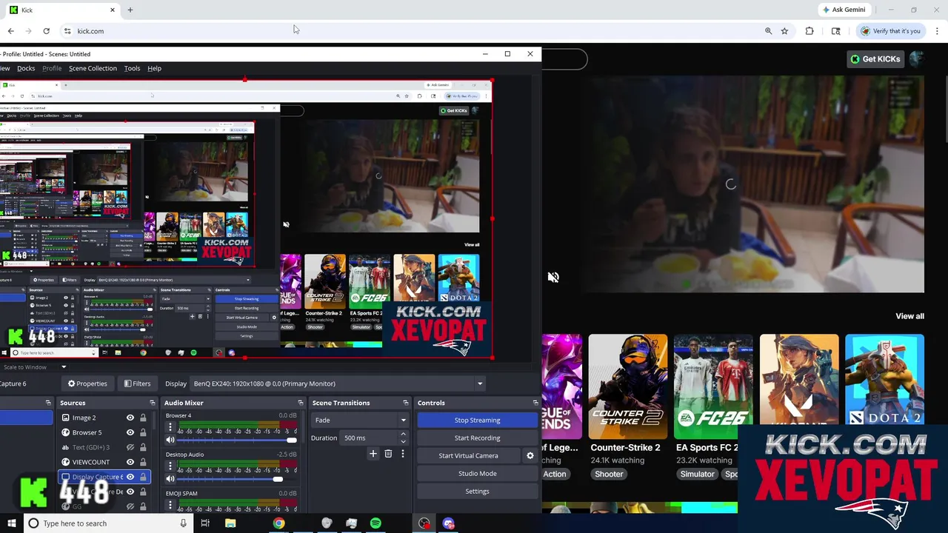
Task: Remove the transition using the trash icon
Action: click(x=388, y=454)
